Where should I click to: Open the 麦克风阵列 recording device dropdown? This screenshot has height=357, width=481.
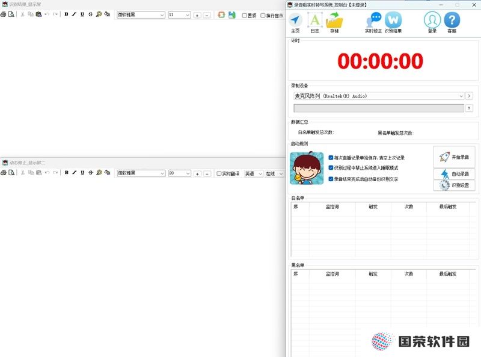pyautogui.click(x=379, y=96)
